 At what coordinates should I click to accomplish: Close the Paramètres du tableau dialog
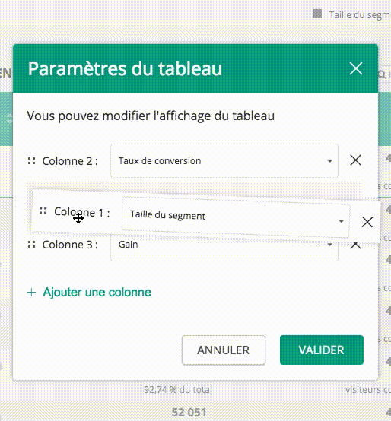(x=356, y=68)
